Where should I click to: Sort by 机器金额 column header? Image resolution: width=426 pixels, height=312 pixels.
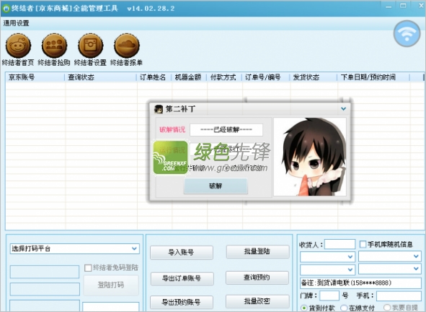click(x=189, y=77)
